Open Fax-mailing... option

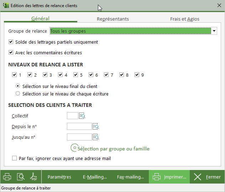pyautogui.click(x=130, y=177)
